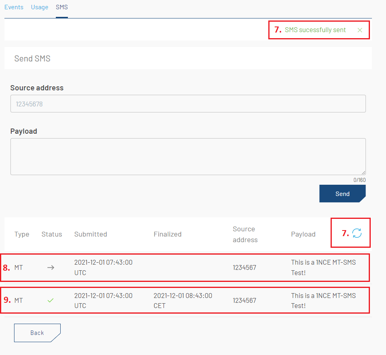
Task: Click the Source address input field
Action: tap(188, 104)
